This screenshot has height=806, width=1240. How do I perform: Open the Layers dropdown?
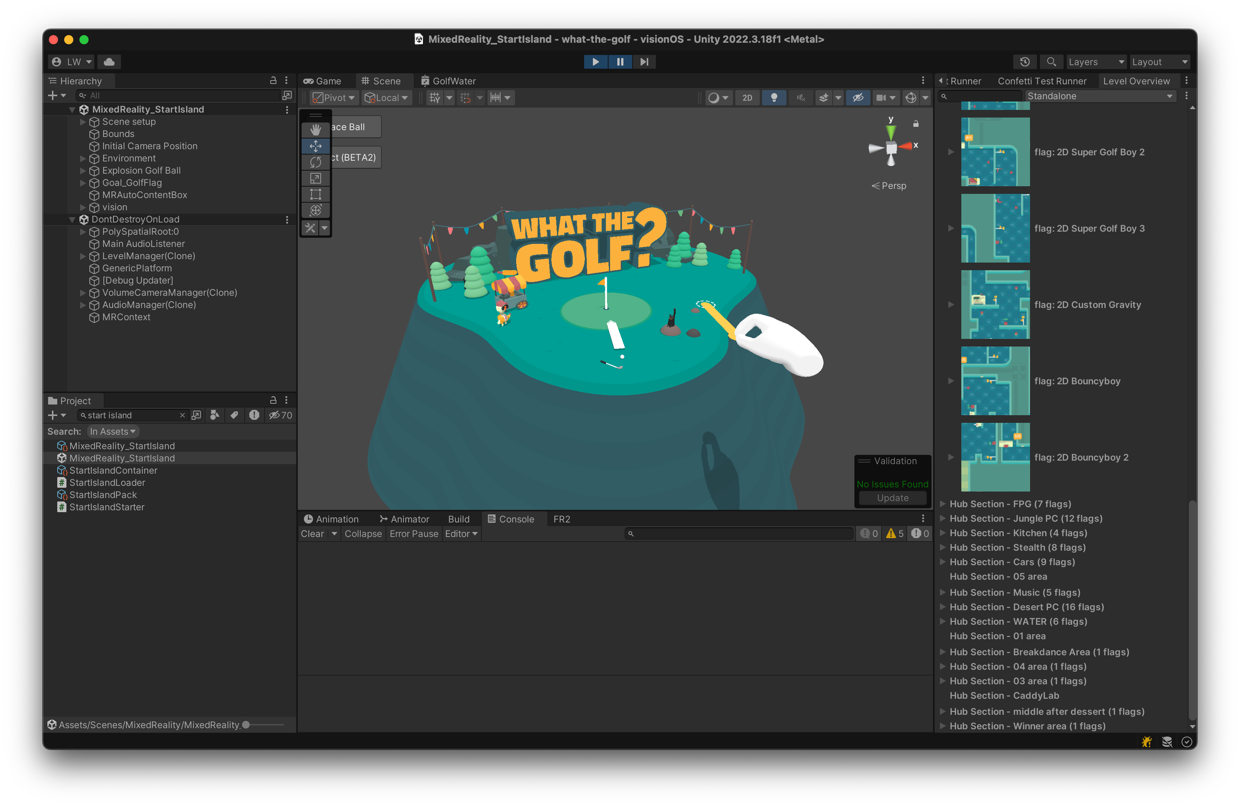pos(1096,62)
